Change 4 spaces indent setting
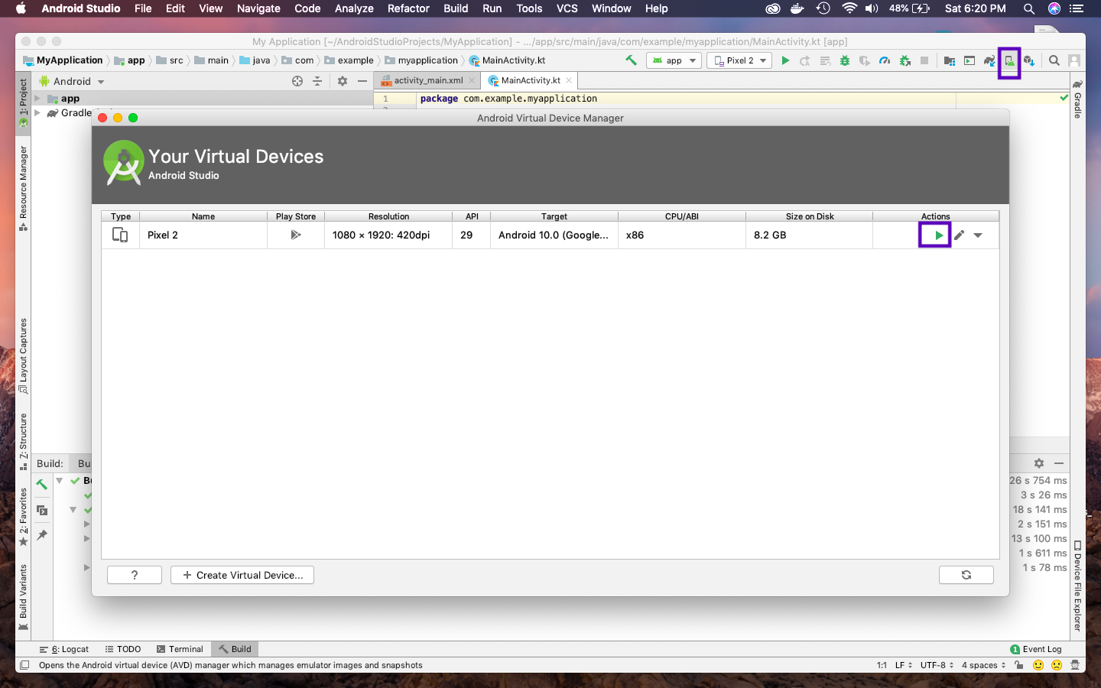 coord(983,665)
